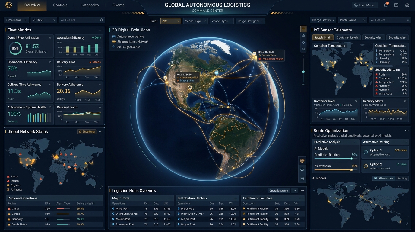
Task: Toggle AI models view to Alternemation
Action: coord(384,178)
